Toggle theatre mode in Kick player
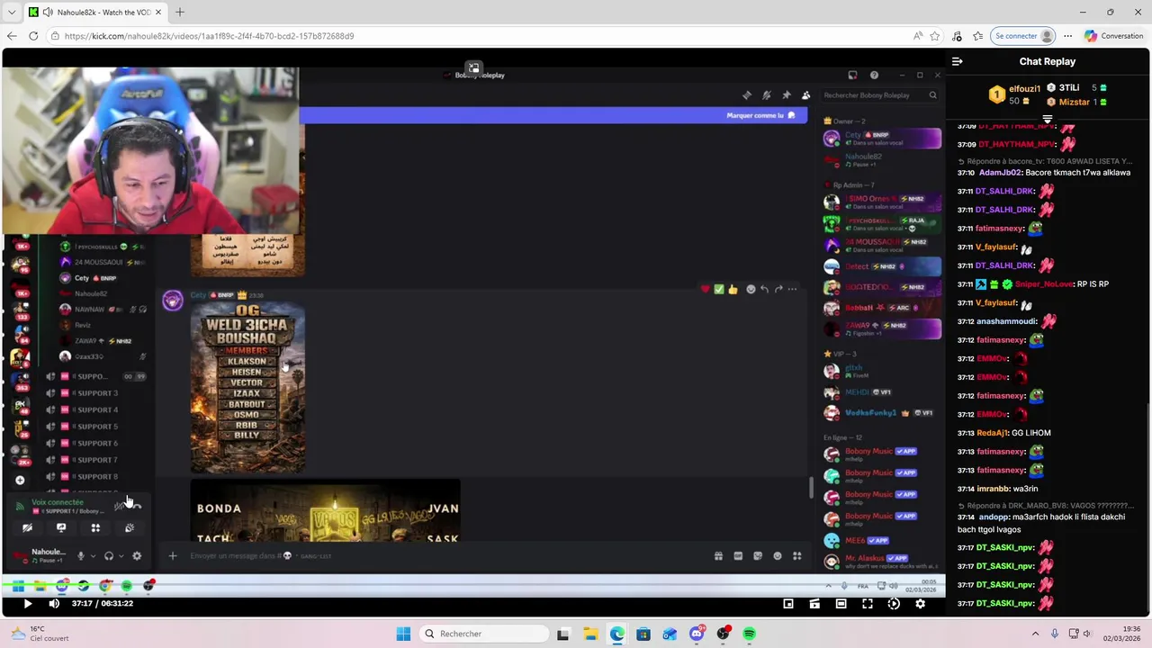Screen dimensions: 1152x648 click(841, 604)
